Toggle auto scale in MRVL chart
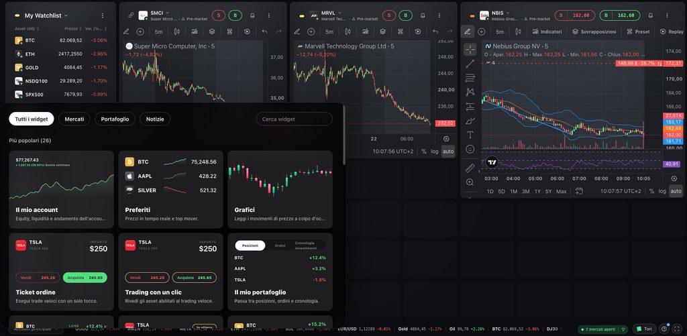 [x=447, y=151]
